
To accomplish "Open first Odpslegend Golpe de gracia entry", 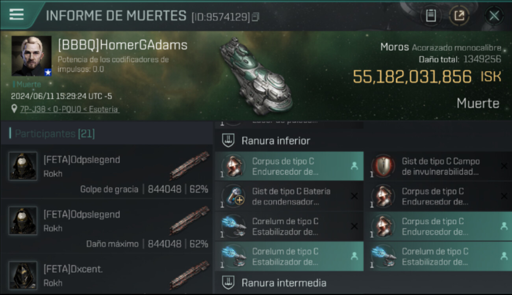I will click(106, 171).
